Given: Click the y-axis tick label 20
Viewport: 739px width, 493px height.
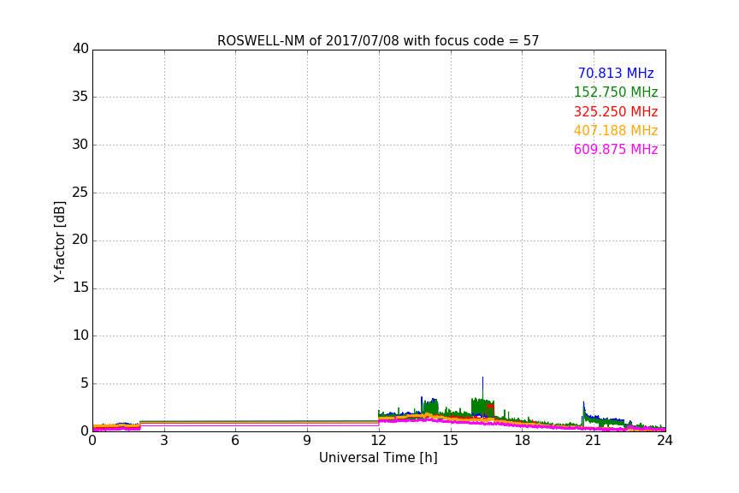Looking at the screenshot, I should tap(80, 240).
